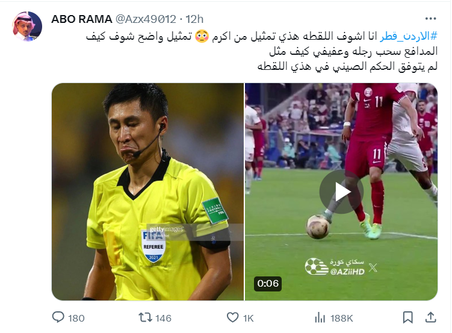
Task: Play the football video clip
Action: point(341,191)
